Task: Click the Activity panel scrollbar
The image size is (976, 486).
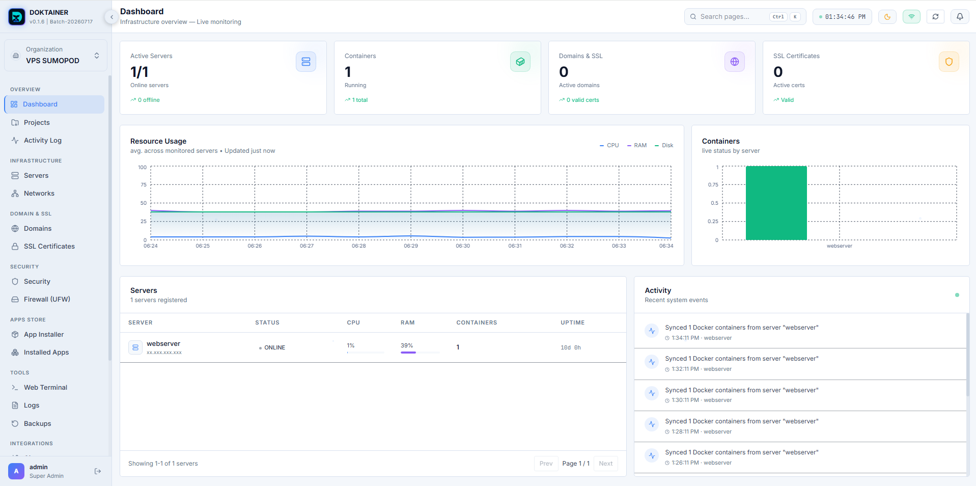Action: pyautogui.click(x=968, y=355)
